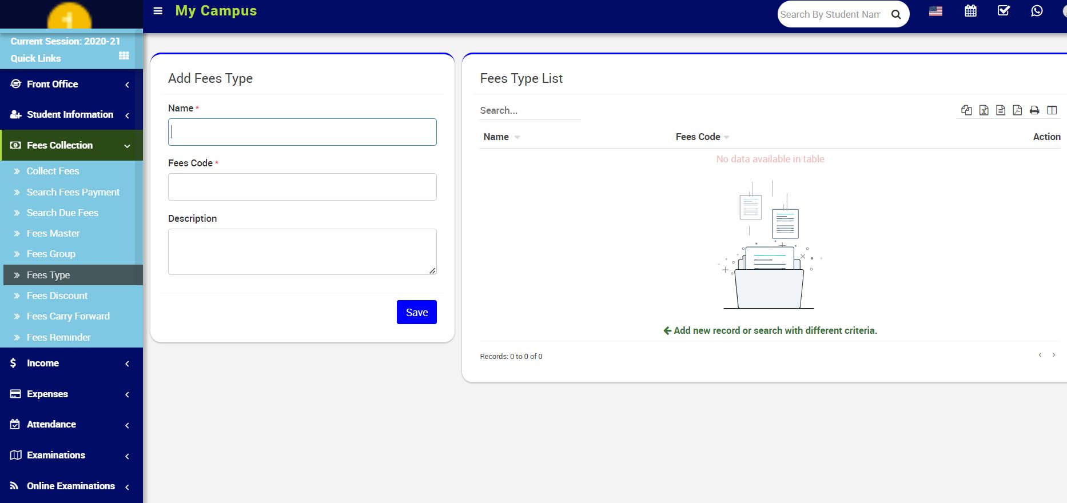Click 'Records: 0 to 0 of 0' text
1067x503 pixels.
pos(511,356)
